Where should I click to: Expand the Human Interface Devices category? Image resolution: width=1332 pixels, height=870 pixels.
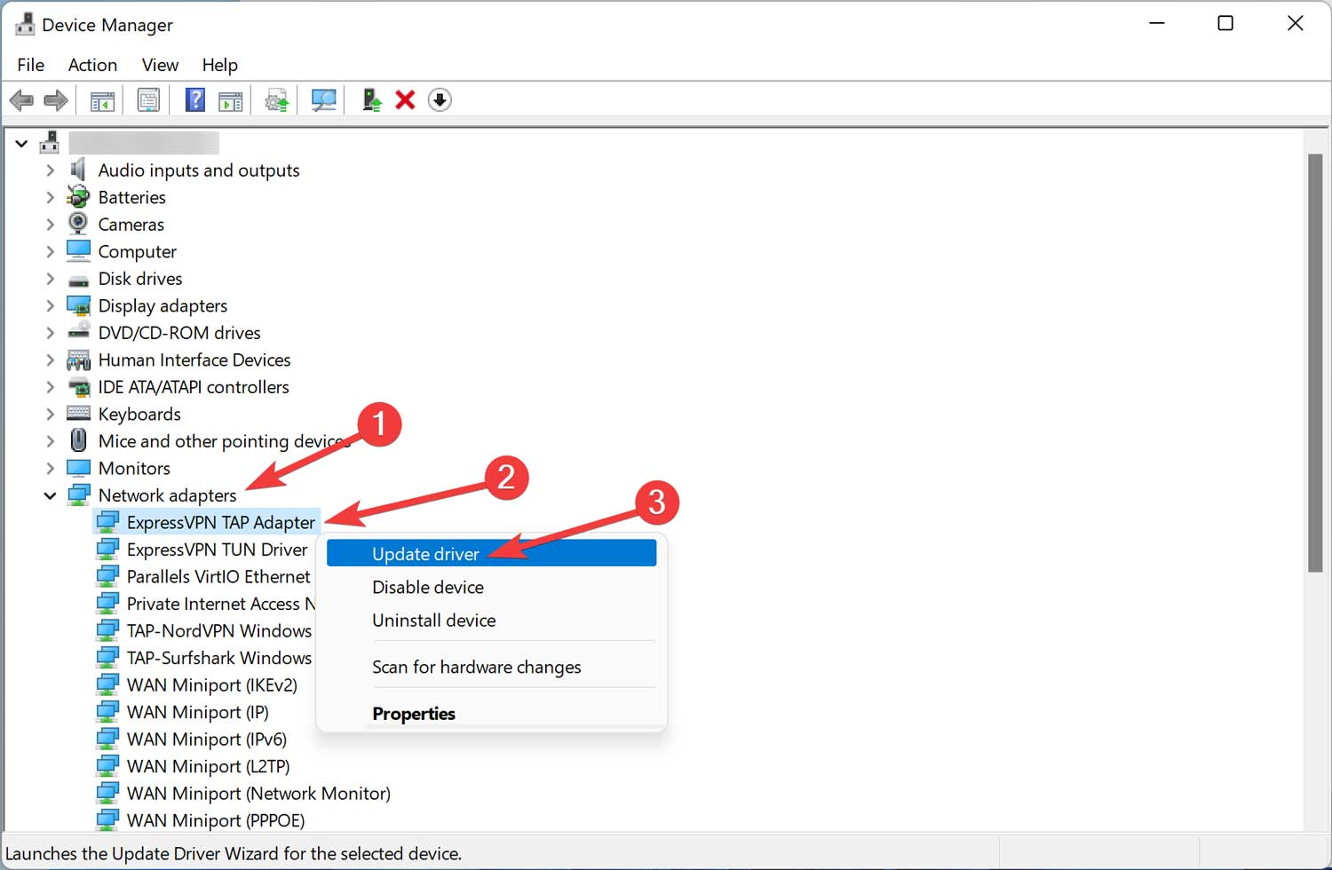[x=51, y=360]
